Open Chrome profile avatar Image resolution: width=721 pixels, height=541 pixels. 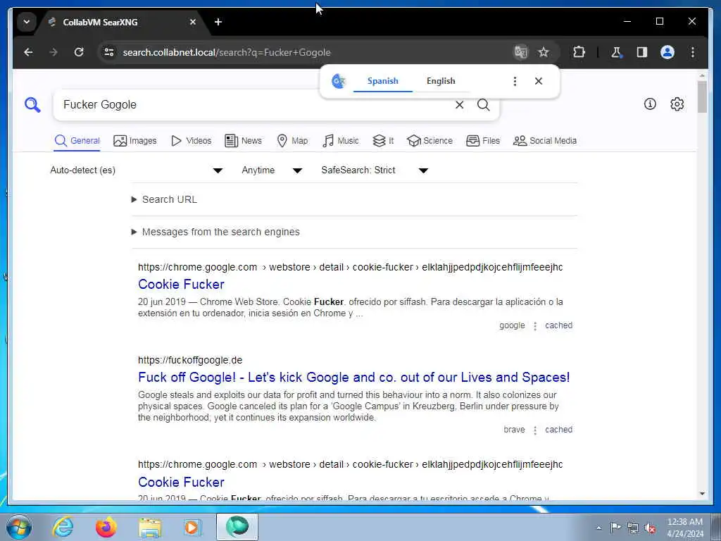pos(667,52)
